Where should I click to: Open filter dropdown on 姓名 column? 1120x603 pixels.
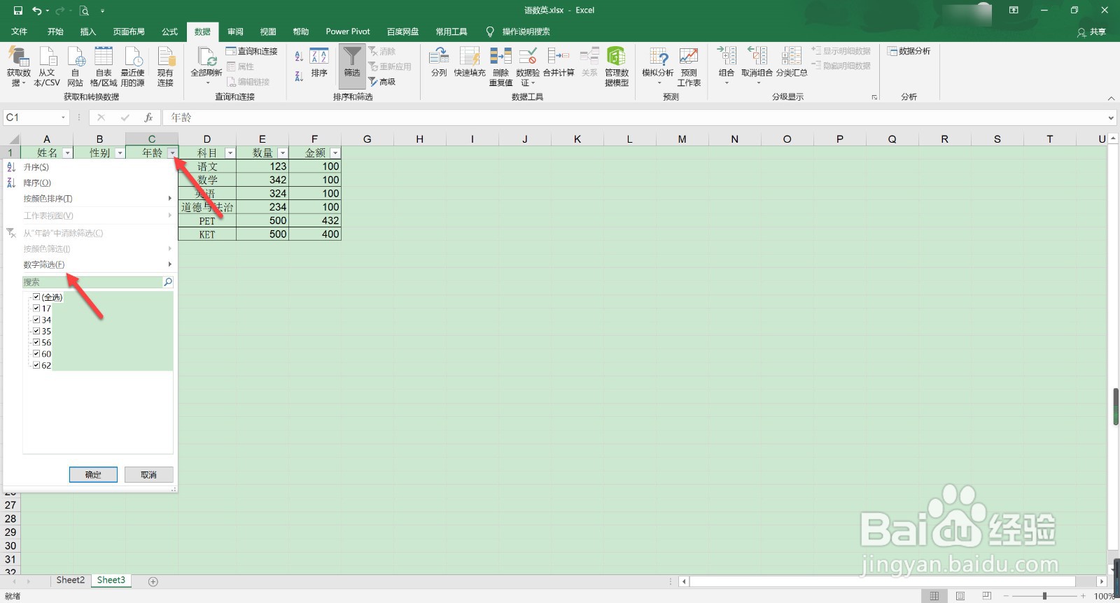click(x=67, y=152)
